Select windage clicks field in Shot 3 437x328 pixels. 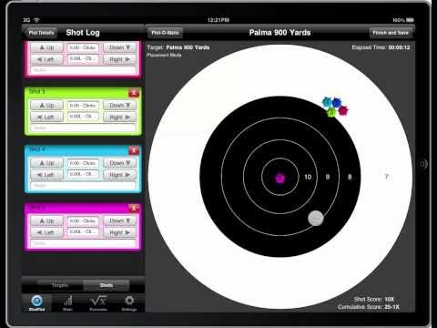pyautogui.click(x=83, y=117)
